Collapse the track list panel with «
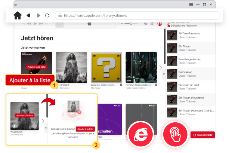 pyautogui.click(x=164, y=74)
